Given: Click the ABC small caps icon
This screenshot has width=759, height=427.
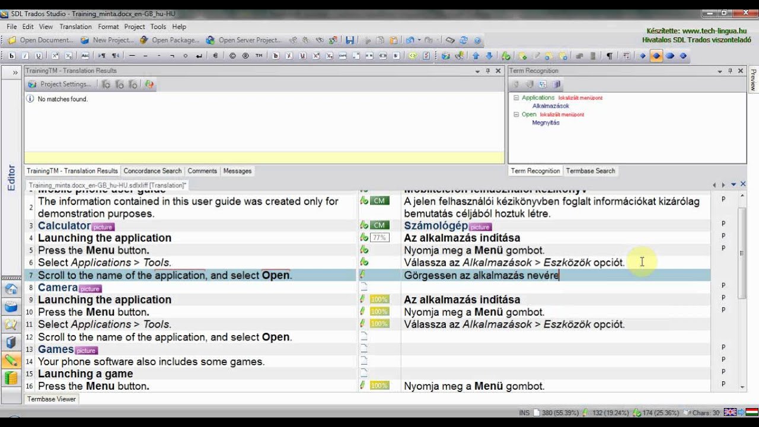Looking at the screenshot, I should tap(85, 56).
